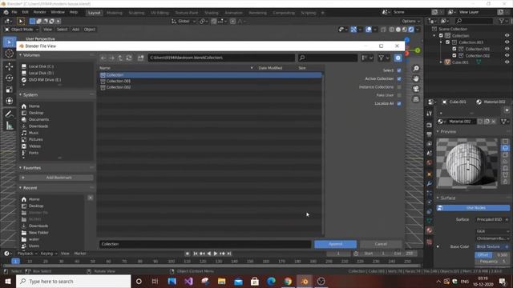This screenshot has width=513, height=288.
Task: Click the forward arrow in file browser
Action: (112, 58)
